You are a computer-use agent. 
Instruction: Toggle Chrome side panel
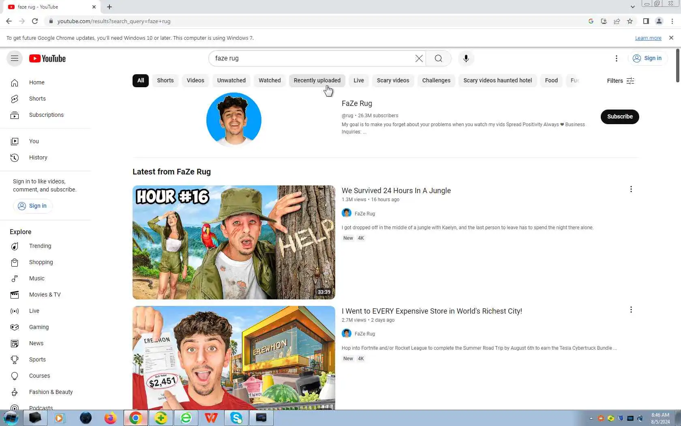tap(646, 21)
